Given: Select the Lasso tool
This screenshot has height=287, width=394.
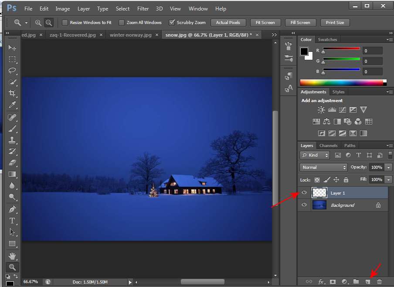Looking at the screenshot, I should [12, 71].
